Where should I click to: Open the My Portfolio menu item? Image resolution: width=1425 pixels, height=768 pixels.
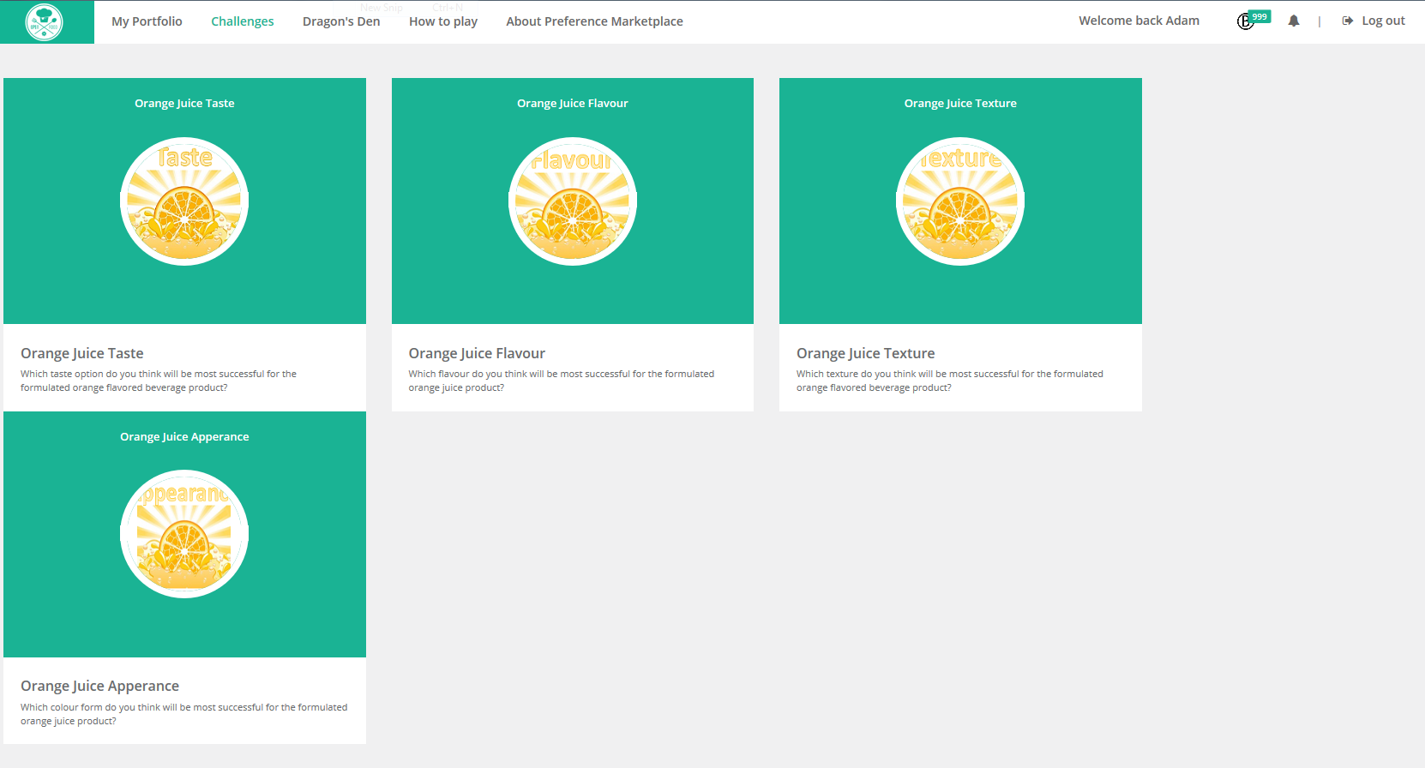[147, 21]
